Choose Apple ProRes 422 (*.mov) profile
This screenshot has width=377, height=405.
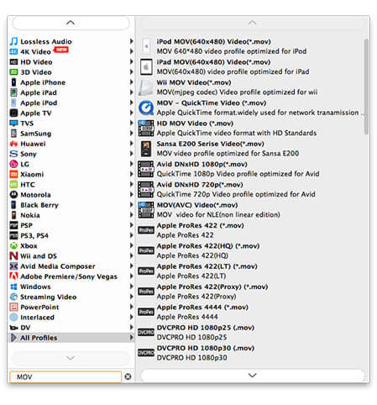(250, 230)
